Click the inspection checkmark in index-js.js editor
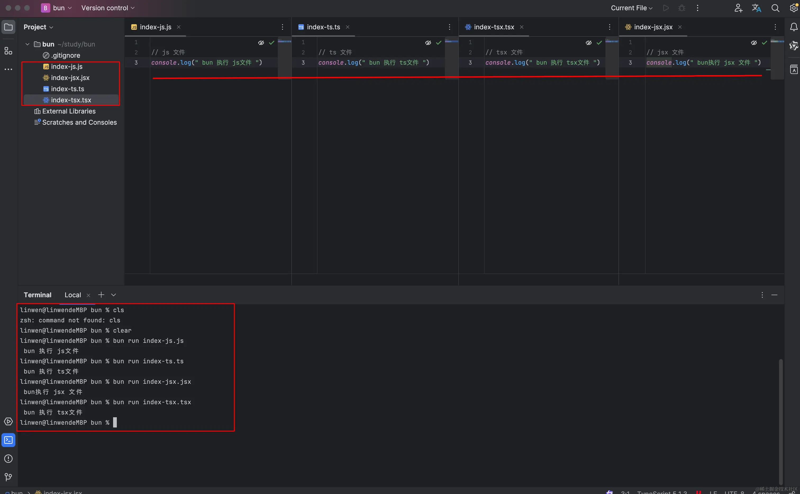The width and height of the screenshot is (800, 494). pyautogui.click(x=272, y=43)
